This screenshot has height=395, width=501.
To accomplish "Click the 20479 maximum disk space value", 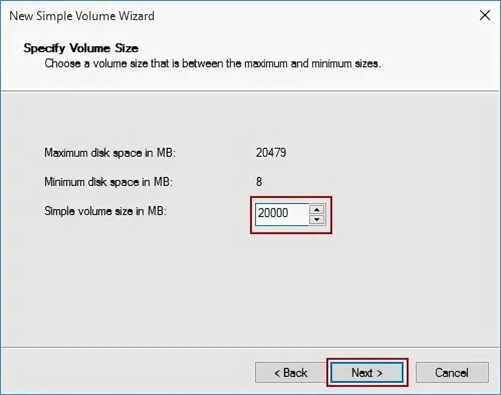I will tap(271, 153).
